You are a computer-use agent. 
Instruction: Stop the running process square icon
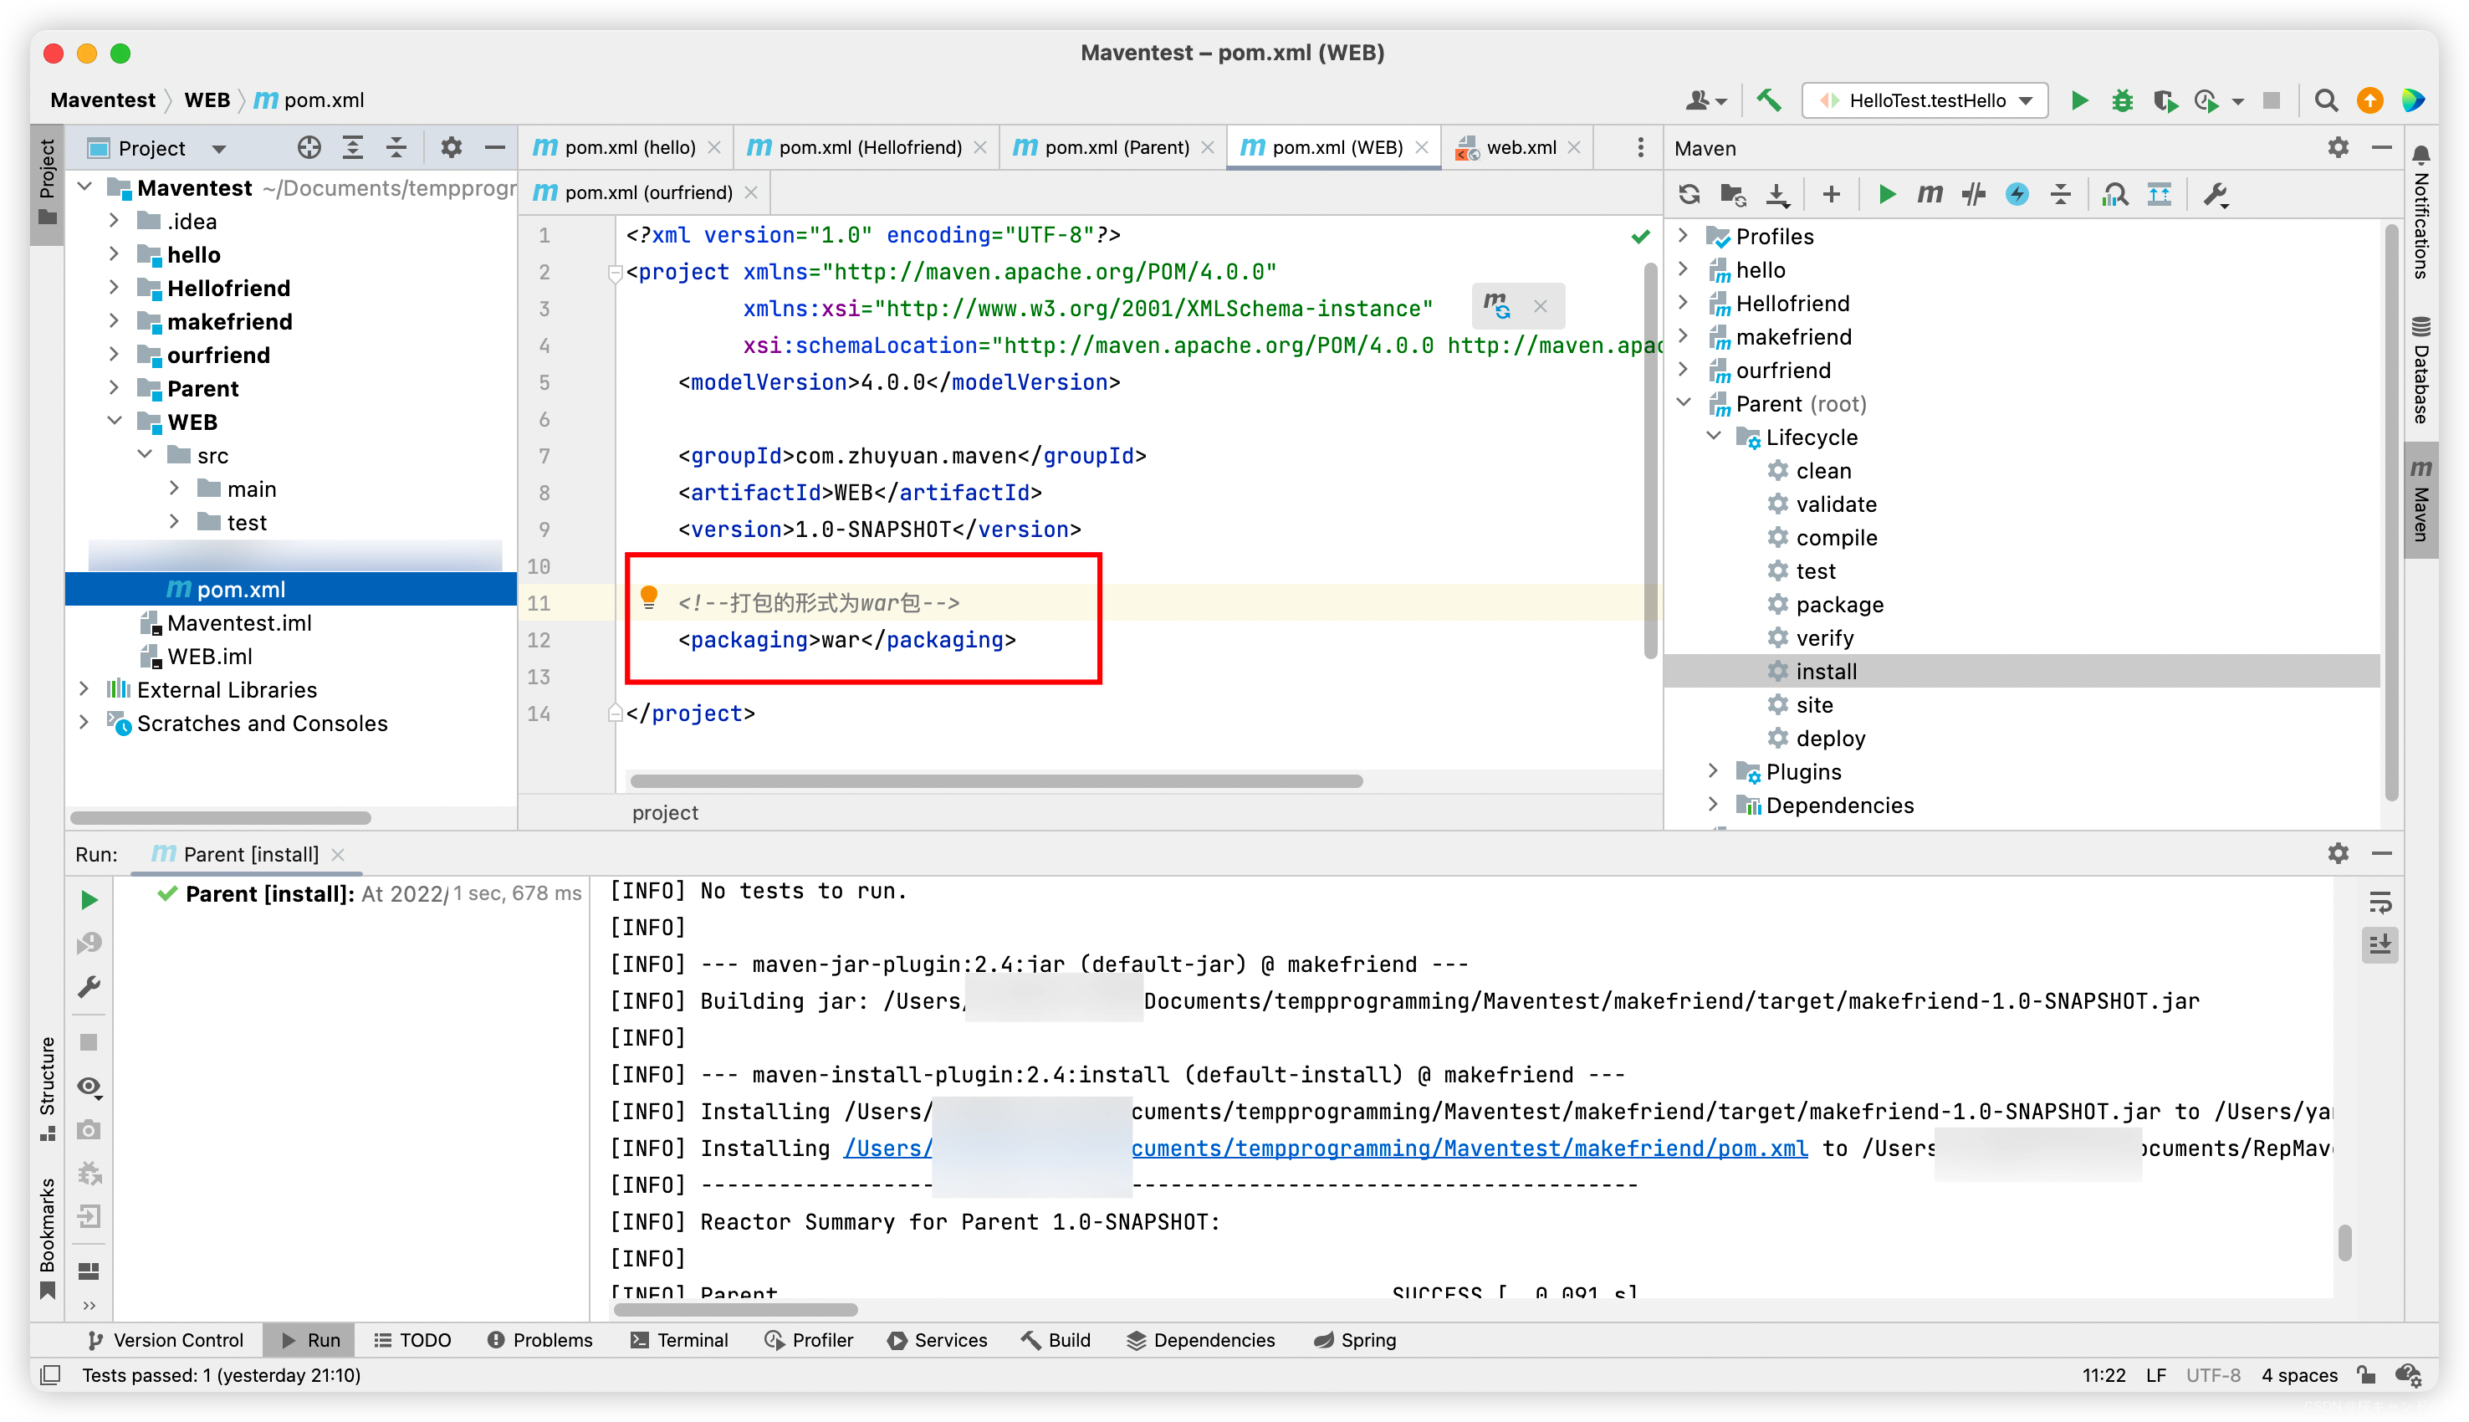point(89,1042)
